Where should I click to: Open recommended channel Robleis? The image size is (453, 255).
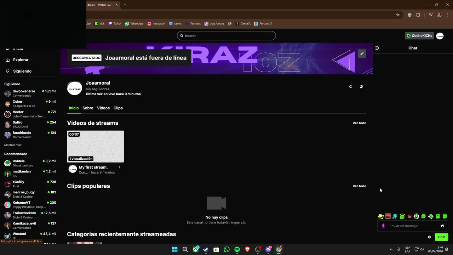[30, 163]
